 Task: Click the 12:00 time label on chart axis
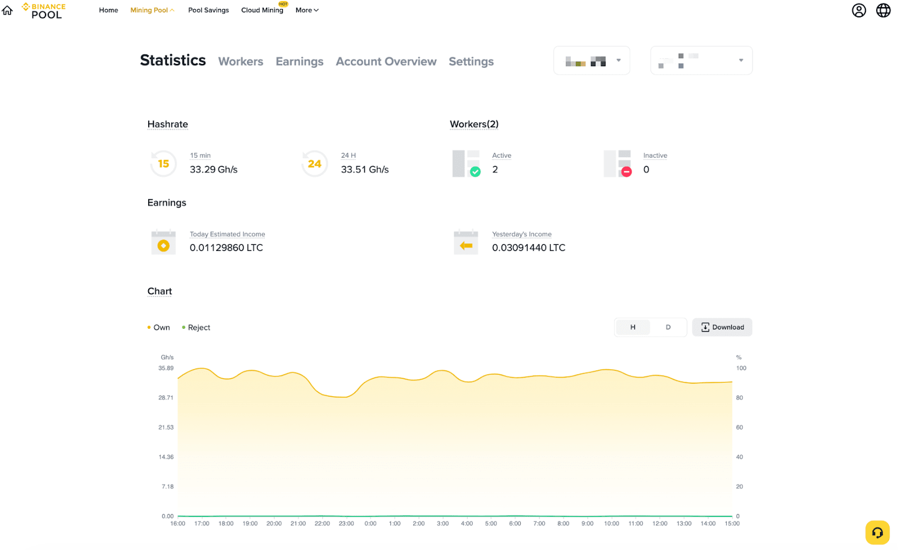(x=660, y=524)
